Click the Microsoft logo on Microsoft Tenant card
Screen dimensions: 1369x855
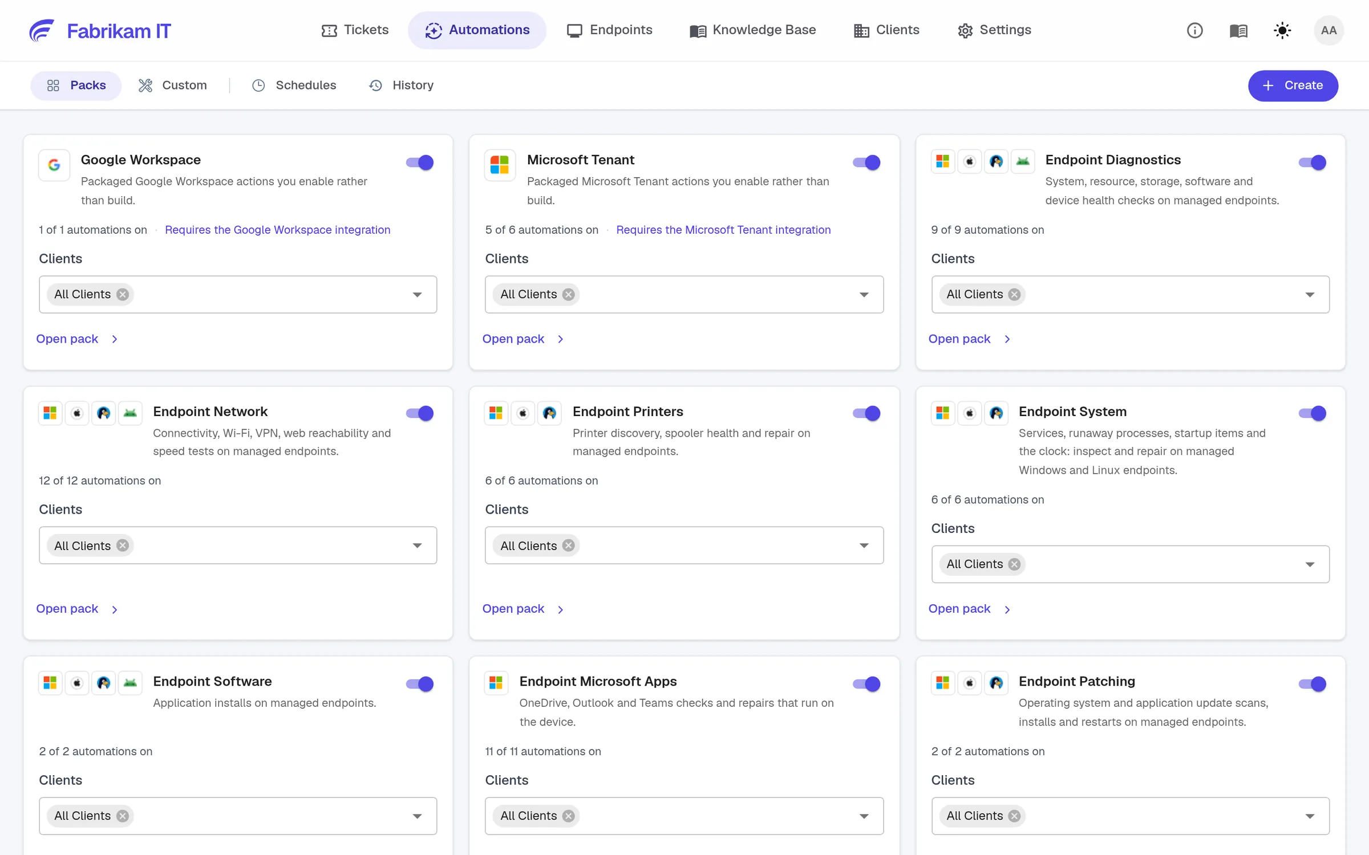500,165
